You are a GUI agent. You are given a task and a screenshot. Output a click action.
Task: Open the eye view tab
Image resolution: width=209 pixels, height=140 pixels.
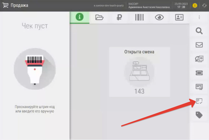159,17
